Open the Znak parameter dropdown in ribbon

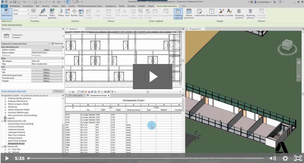[21, 14]
